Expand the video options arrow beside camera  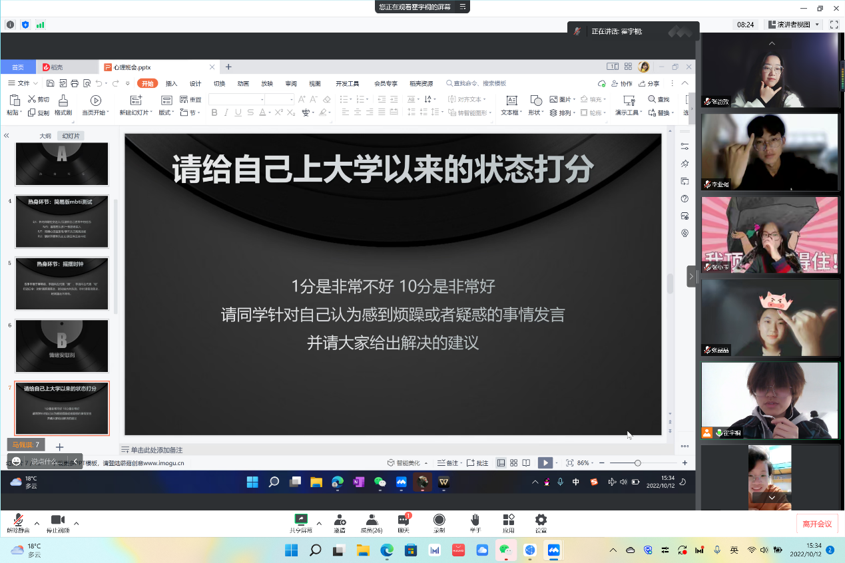76,523
